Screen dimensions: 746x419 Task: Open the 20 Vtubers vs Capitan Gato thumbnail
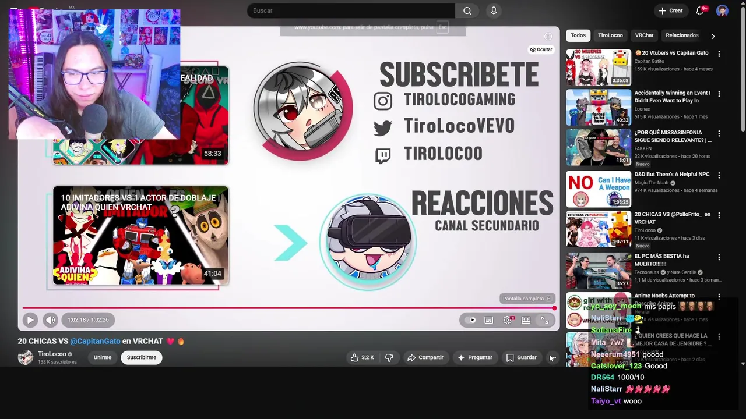click(x=599, y=68)
